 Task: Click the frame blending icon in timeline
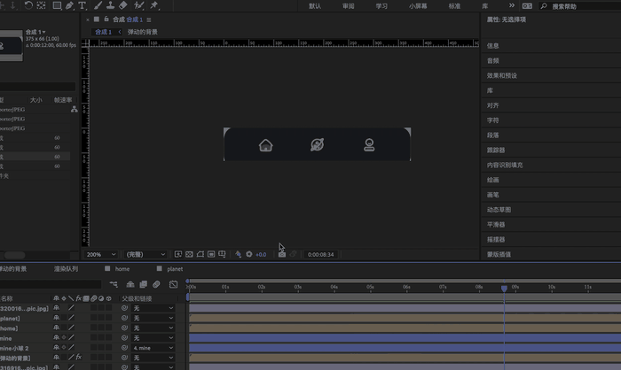(144, 284)
